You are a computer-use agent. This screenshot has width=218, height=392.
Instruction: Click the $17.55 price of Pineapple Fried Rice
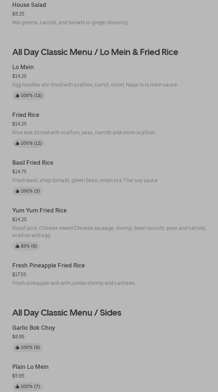pos(19,274)
